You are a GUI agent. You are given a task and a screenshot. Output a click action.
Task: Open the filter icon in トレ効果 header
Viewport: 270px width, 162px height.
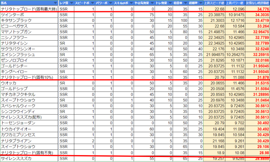170,3
